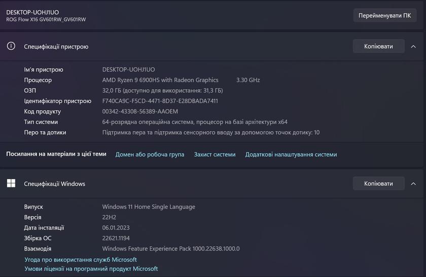Copy Windows specifications with Копіювати button
426x277 pixels.
[x=378, y=184]
